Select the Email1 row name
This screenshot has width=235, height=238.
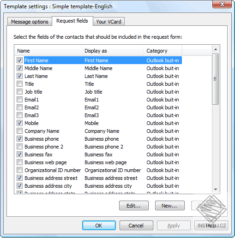pos(31,100)
